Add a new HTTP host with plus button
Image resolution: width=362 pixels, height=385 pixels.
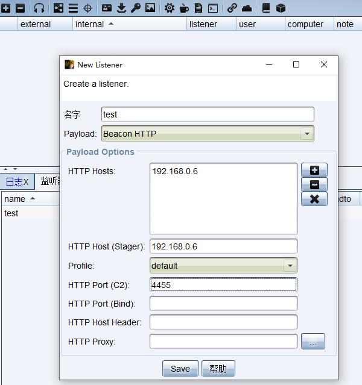(314, 170)
